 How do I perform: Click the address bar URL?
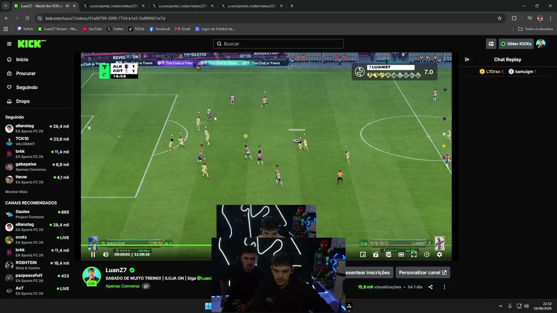(x=105, y=18)
